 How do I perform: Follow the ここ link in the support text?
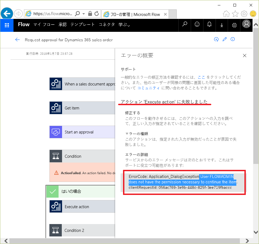pos(201,77)
